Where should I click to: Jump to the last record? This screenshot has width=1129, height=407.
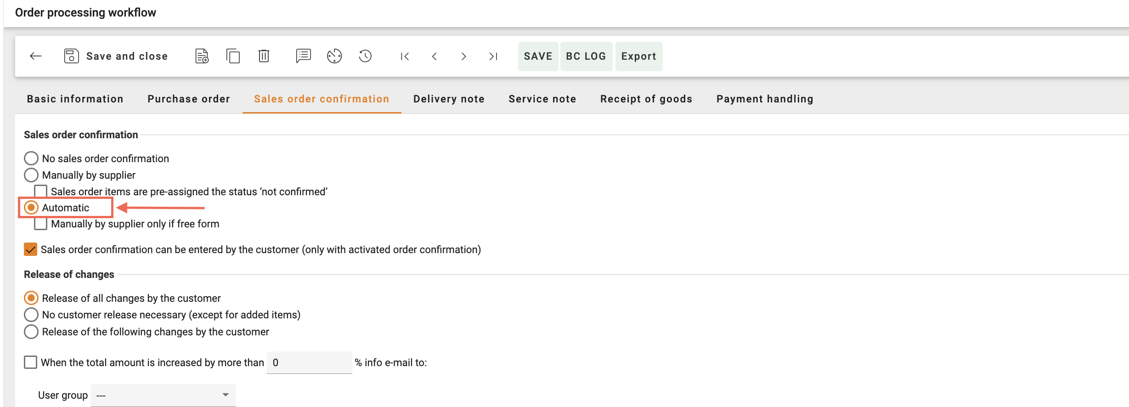(493, 56)
